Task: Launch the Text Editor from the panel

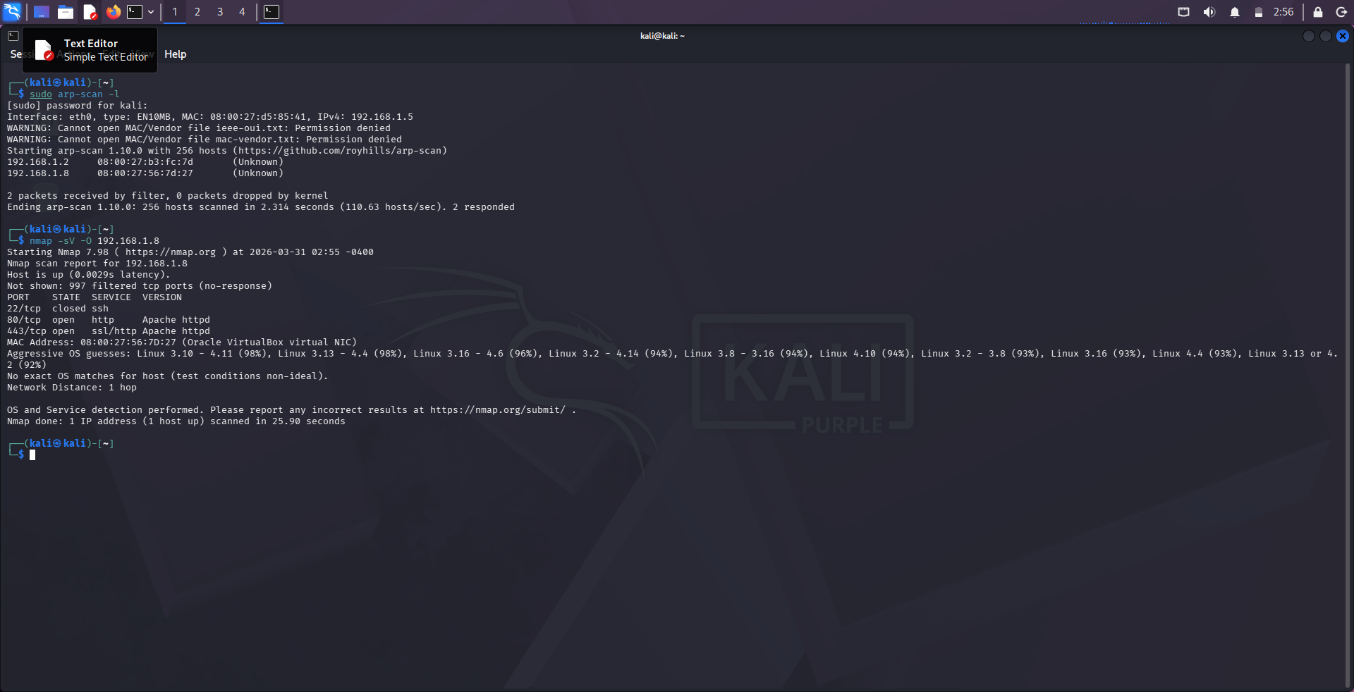Action: [x=90, y=11]
